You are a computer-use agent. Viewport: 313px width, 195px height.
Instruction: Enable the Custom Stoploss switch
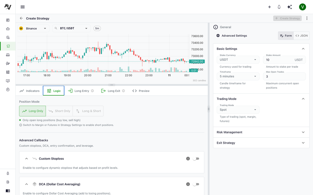pos(196,159)
